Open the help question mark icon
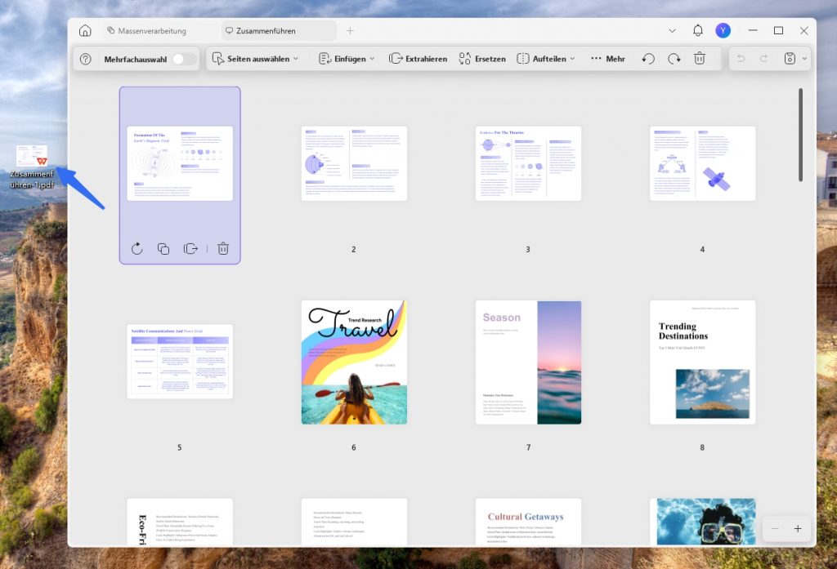Image resolution: width=837 pixels, height=569 pixels. tap(85, 60)
